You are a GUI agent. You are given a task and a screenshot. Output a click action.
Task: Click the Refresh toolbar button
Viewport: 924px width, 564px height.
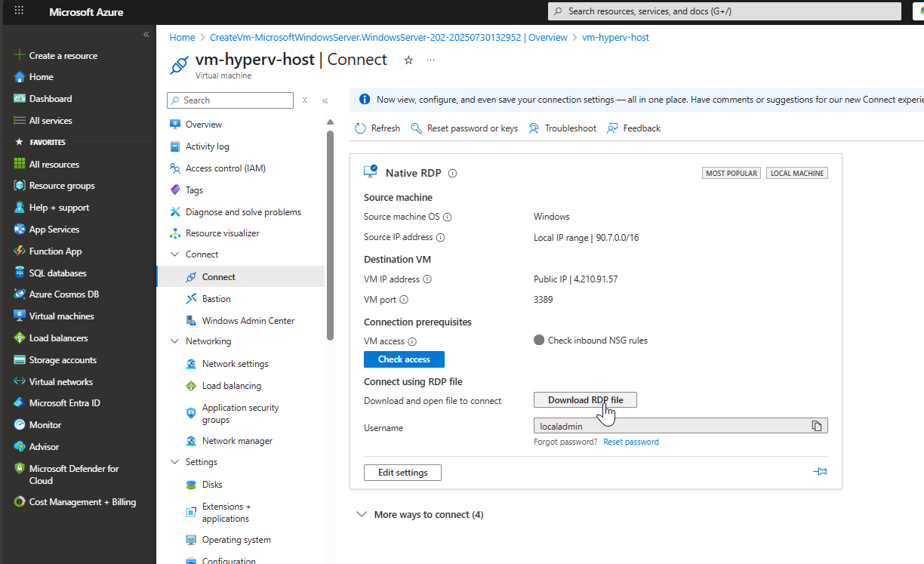tap(377, 128)
